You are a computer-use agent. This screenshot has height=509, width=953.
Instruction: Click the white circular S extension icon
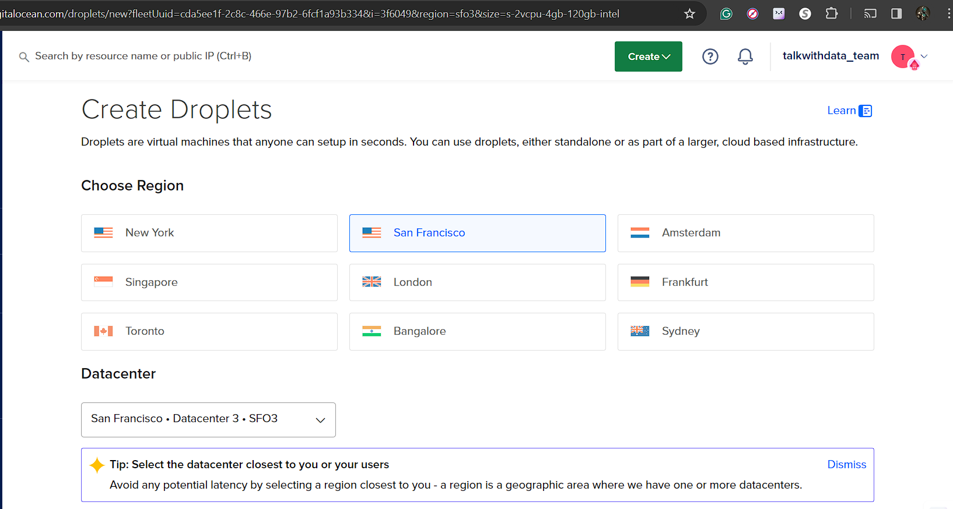pyautogui.click(x=805, y=14)
